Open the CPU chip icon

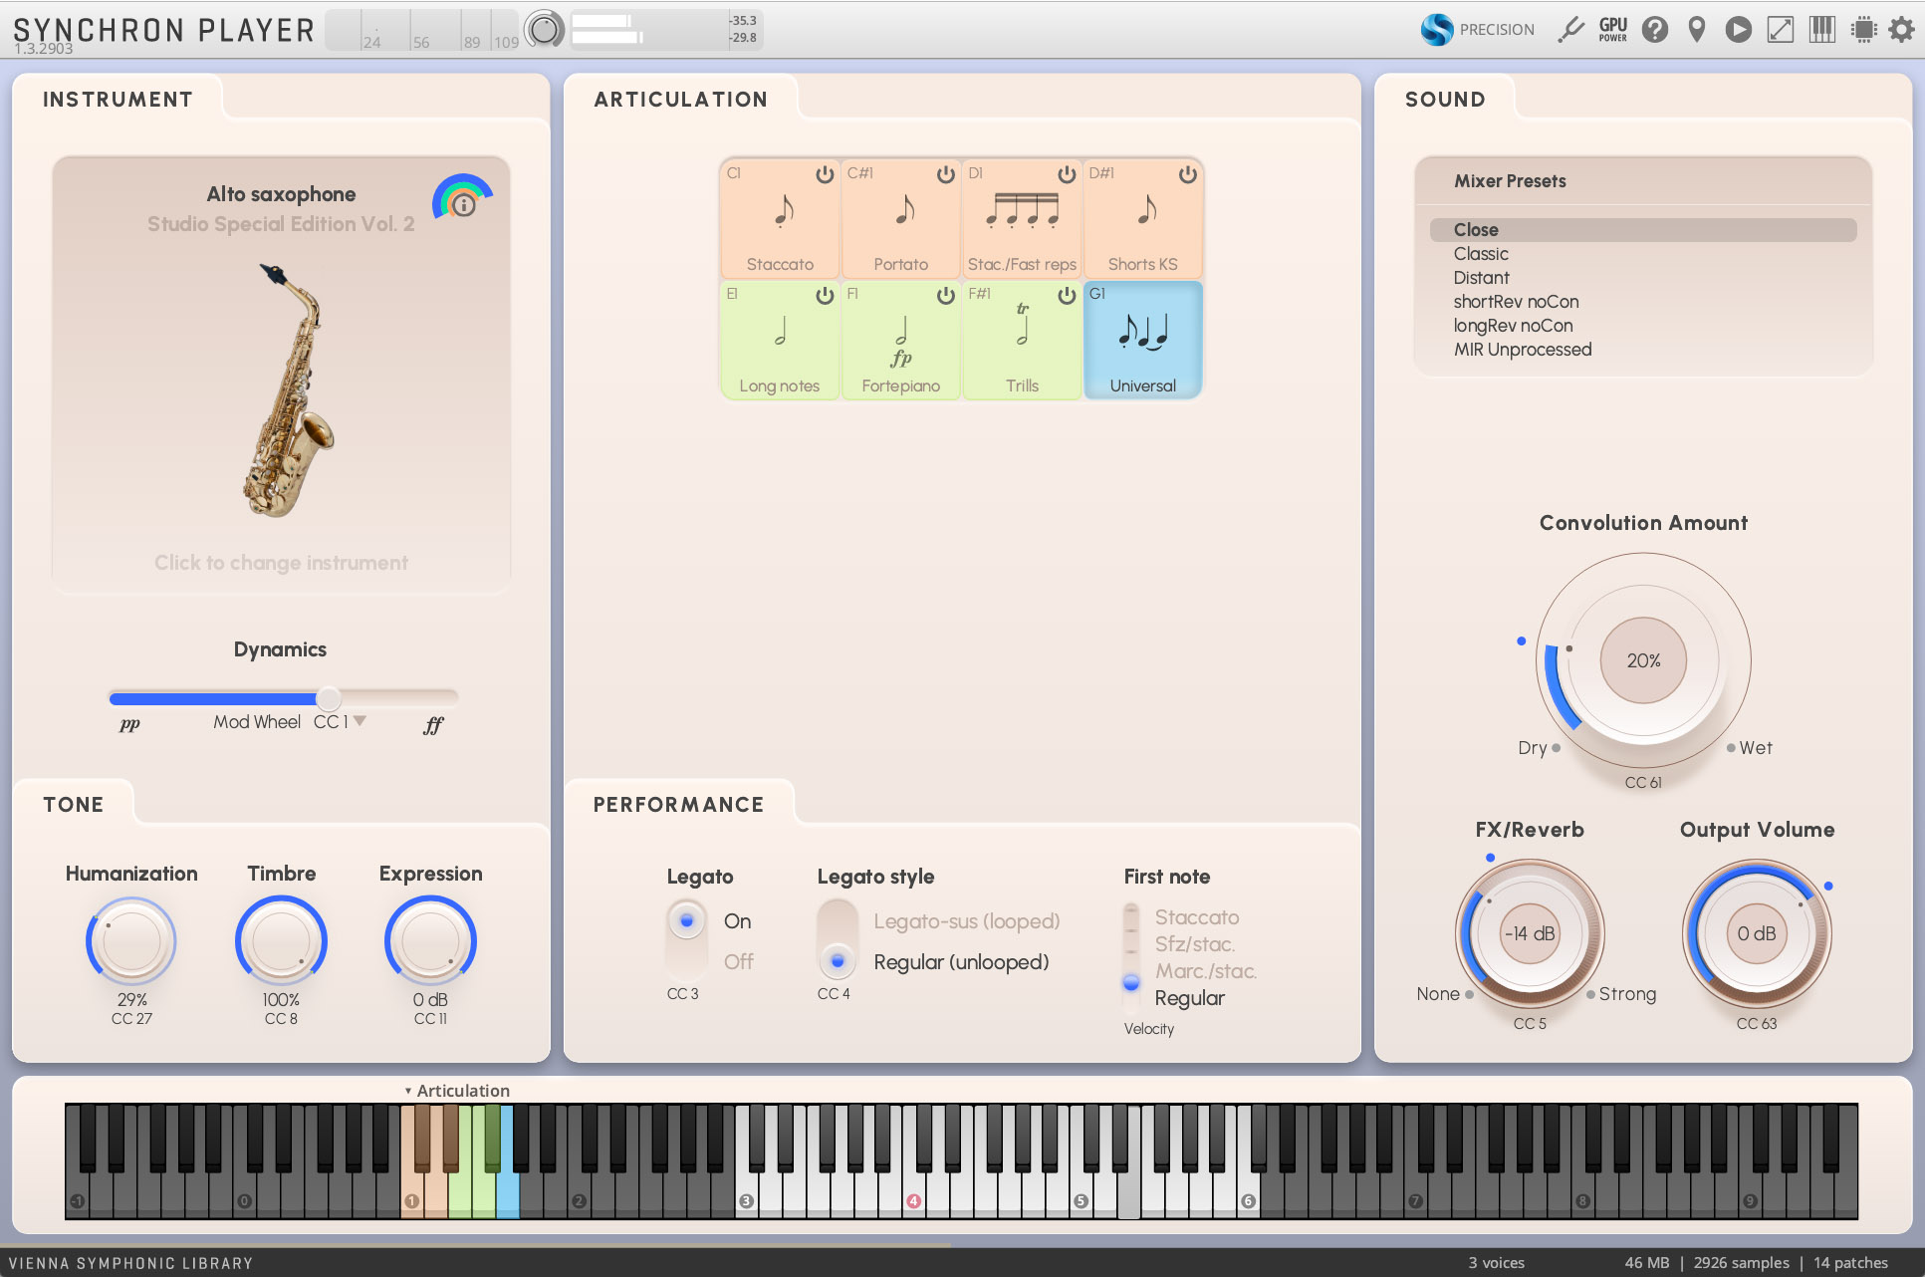click(1863, 30)
